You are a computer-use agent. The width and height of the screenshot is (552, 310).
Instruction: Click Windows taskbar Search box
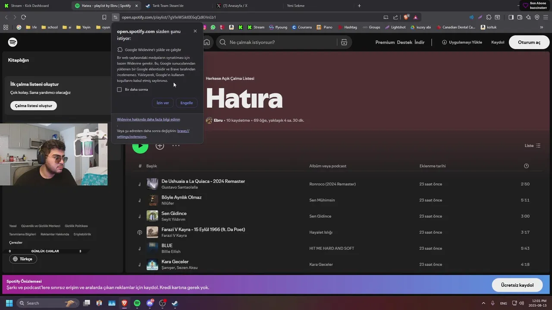point(48,303)
